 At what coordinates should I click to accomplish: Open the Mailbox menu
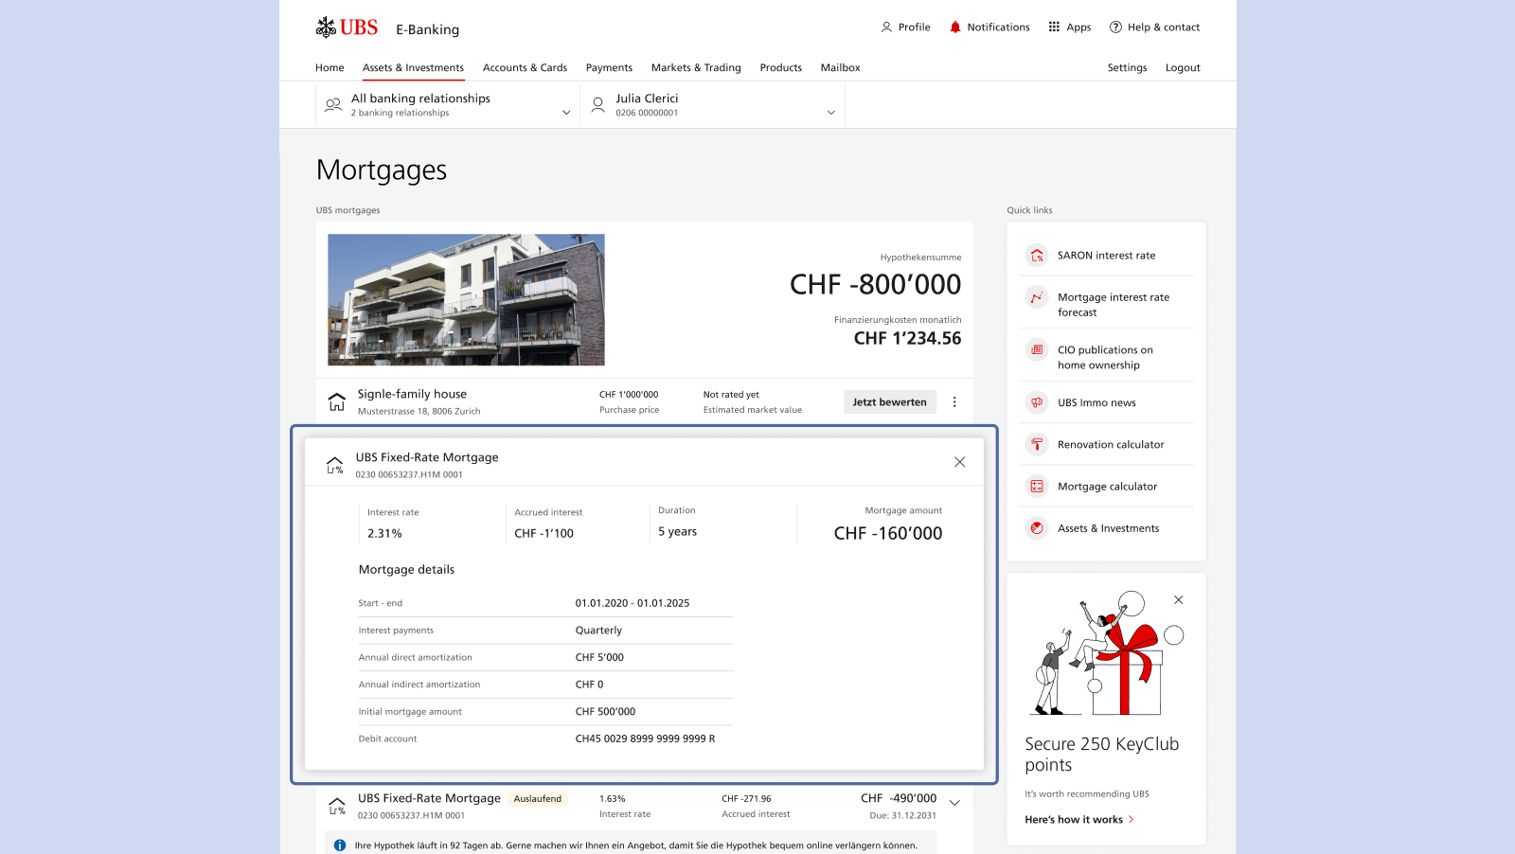point(841,68)
